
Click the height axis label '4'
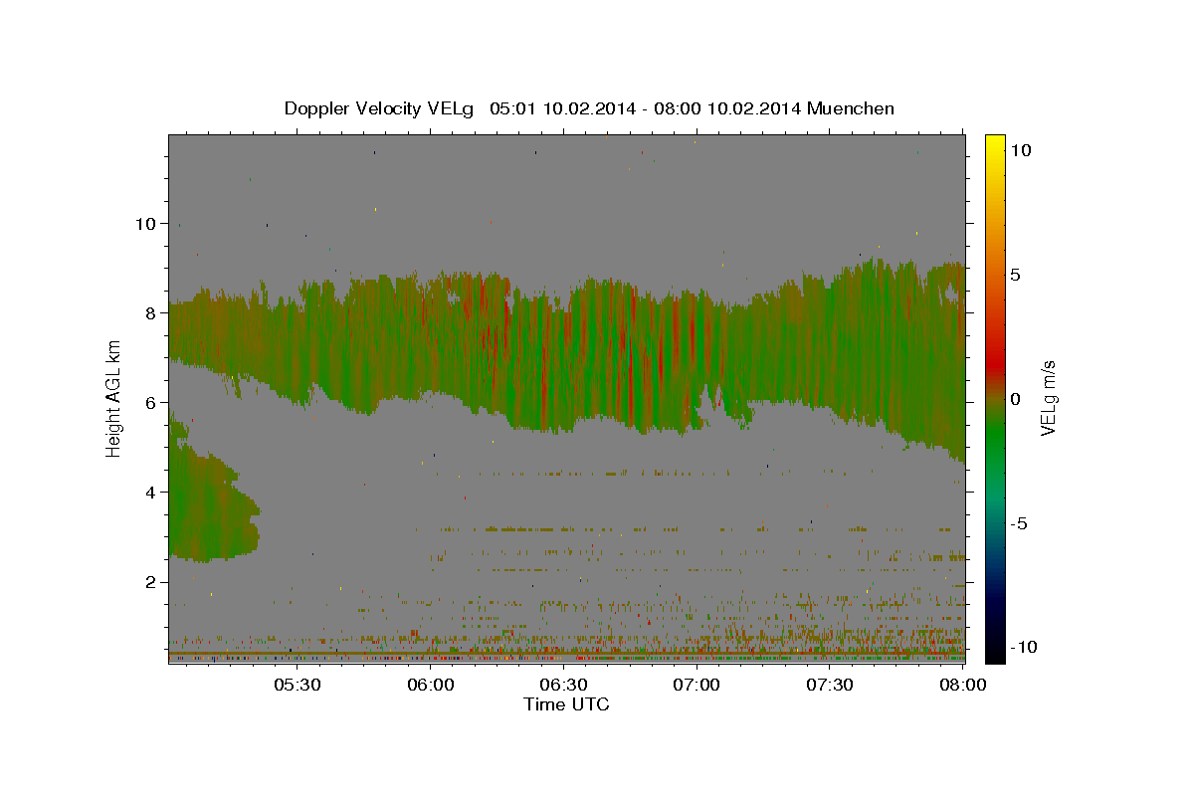pyautogui.click(x=150, y=493)
